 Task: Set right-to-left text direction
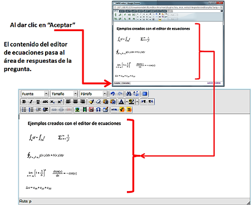[x=150, y=102]
